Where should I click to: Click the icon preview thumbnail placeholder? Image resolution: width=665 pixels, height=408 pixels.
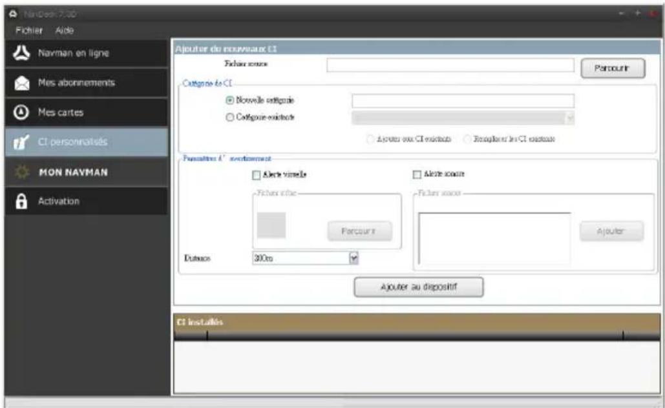tap(271, 225)
